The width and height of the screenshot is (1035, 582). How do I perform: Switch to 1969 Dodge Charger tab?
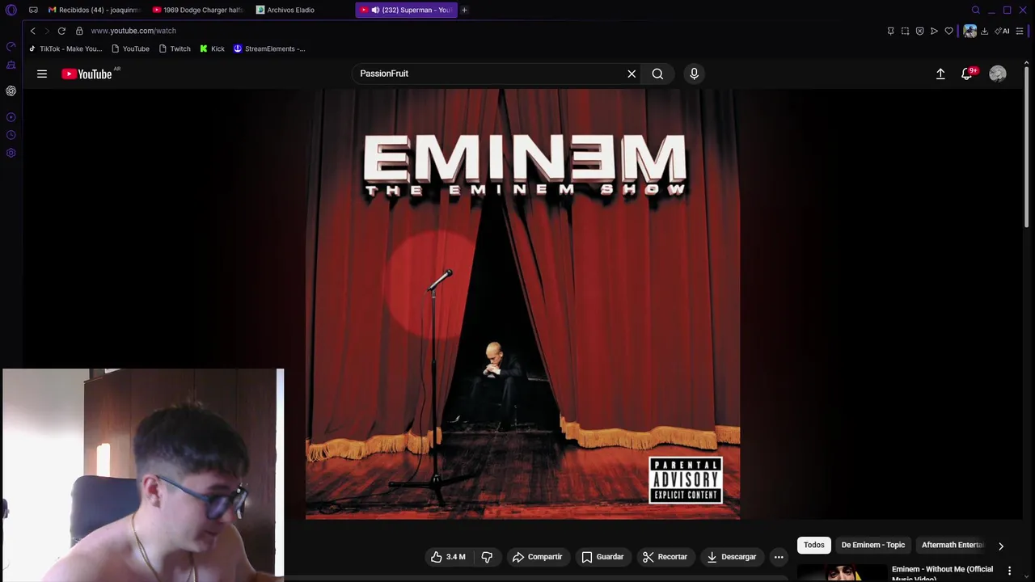[198, 10]
